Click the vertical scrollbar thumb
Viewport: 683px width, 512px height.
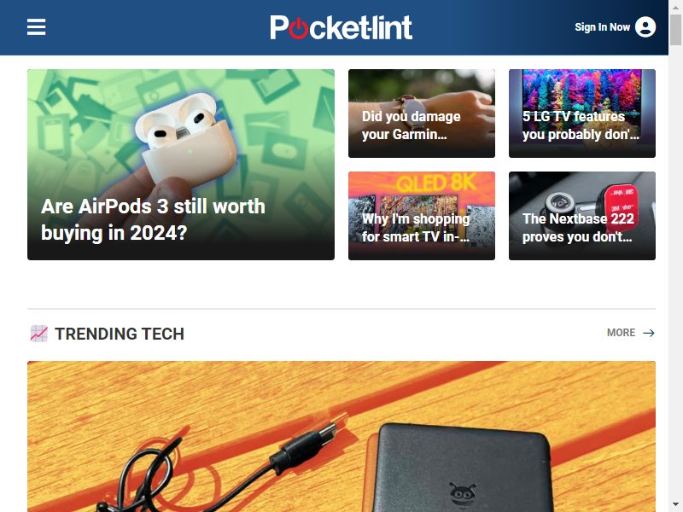click(675, 30)
